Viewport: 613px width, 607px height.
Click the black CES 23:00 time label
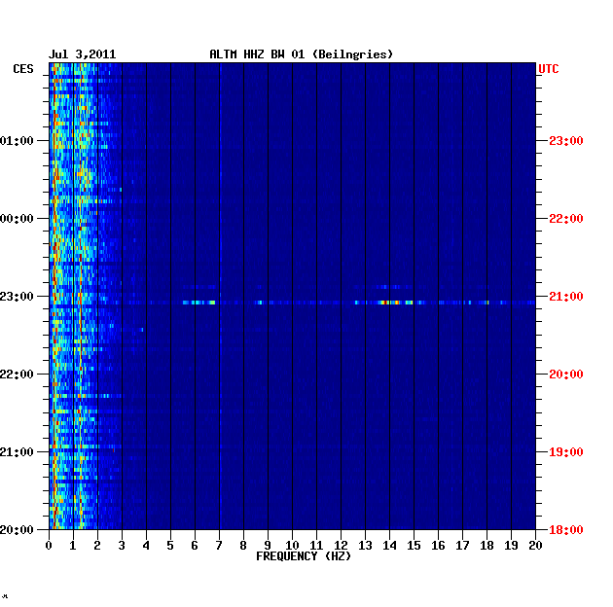click(x=17, y=297)
